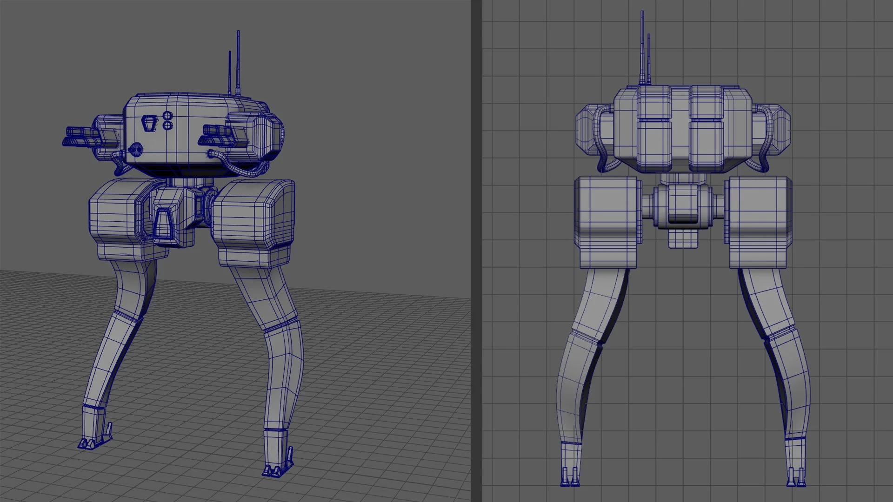
Task: Click the round sensor at head's lower-left corner
Action: pos(135,149)
